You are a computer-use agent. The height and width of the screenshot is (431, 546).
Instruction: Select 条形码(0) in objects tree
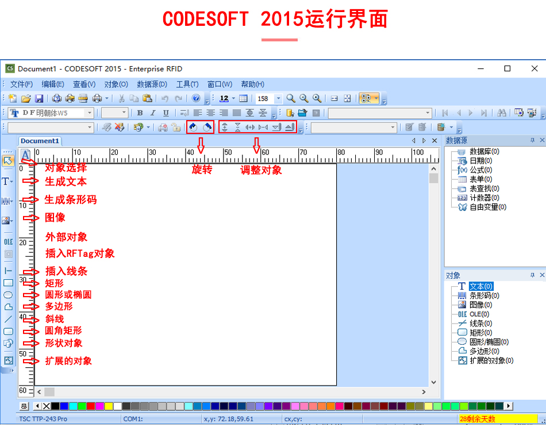point(484,295)
